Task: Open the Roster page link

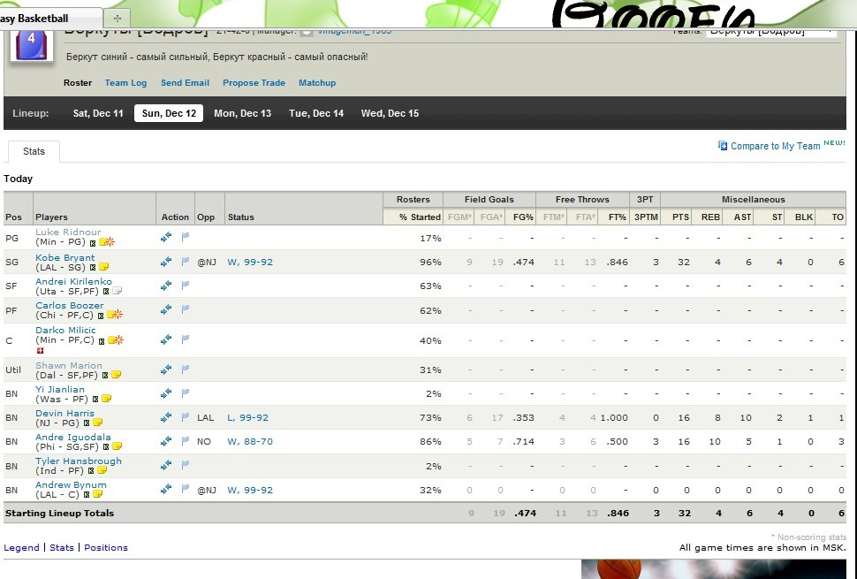Action: [x=78, y=82]
